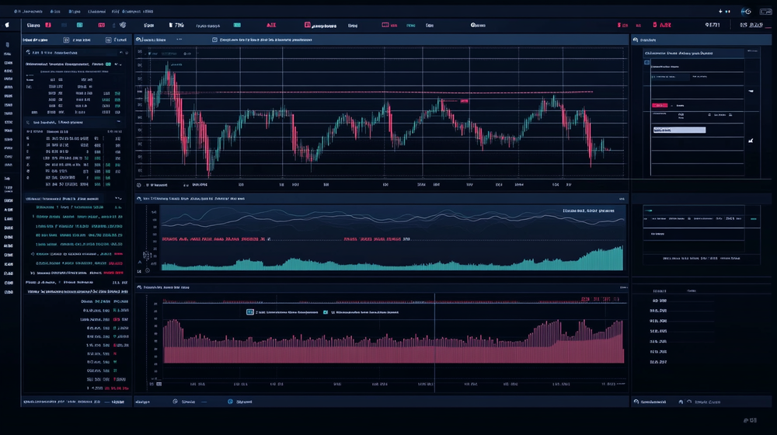Click the Apple logo in the top-left corner
777x435 pixels.
click(8, 25)
